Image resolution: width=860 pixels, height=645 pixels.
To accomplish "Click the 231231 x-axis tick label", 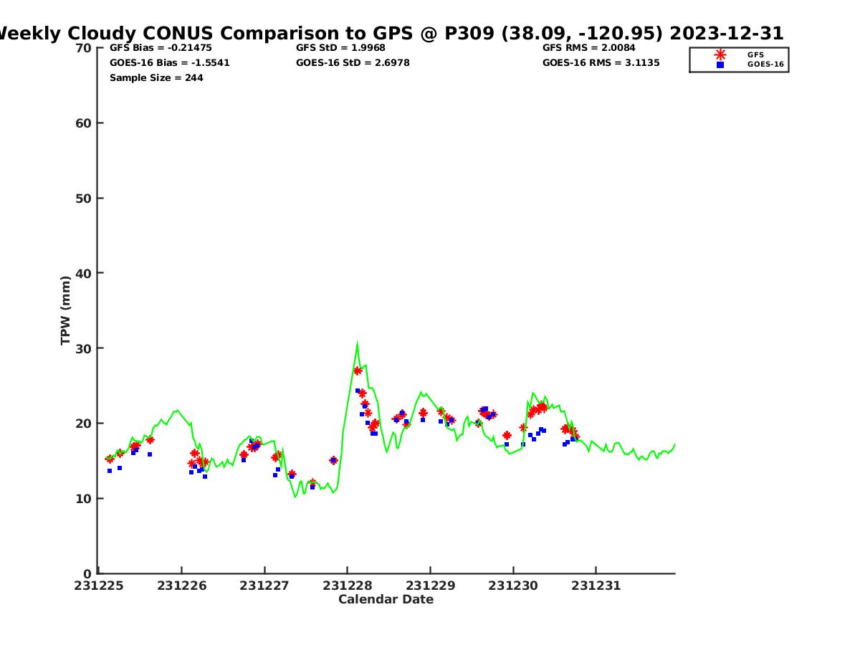I will point(596,586).
